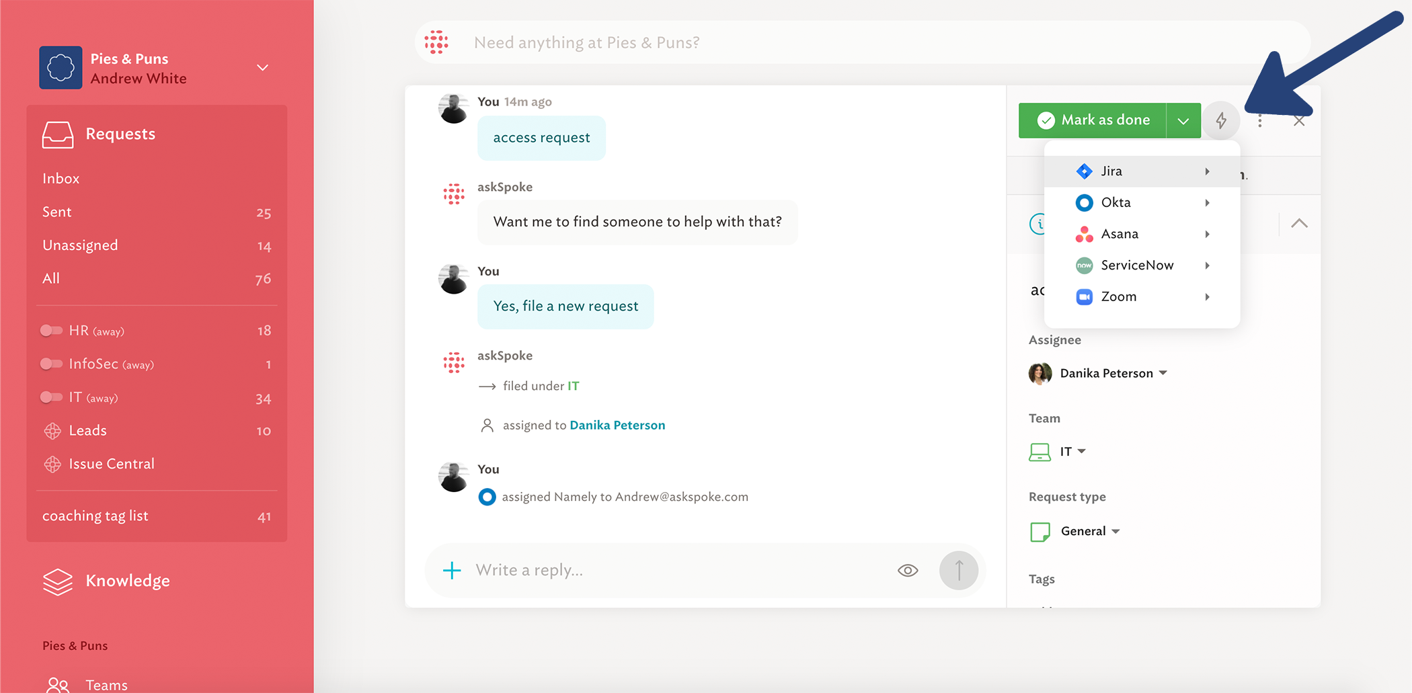Toggle HR team availability switch
1412x693 pixels.
point(51,331)
